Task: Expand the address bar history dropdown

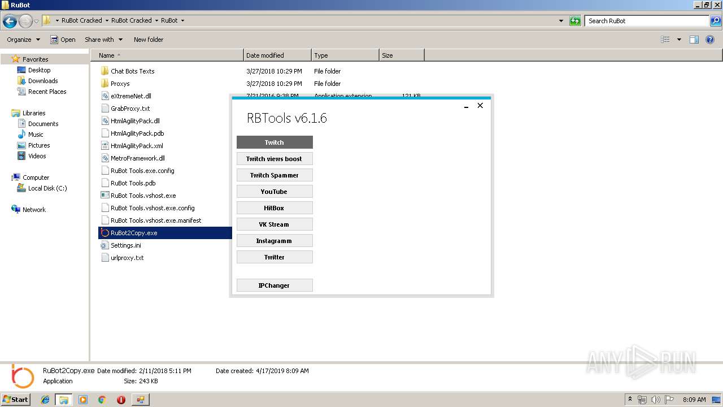Action: (x=561, y=21)
